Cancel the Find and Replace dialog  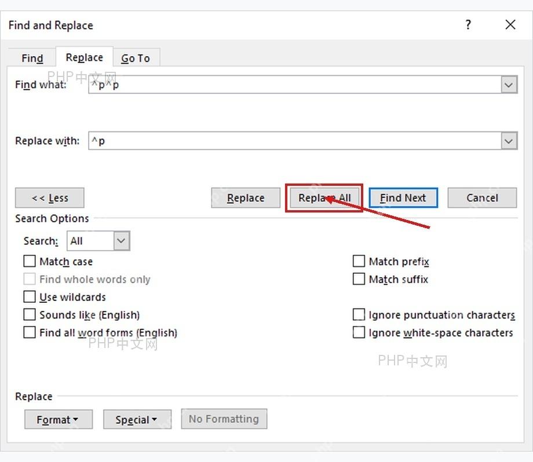[482, 197]
